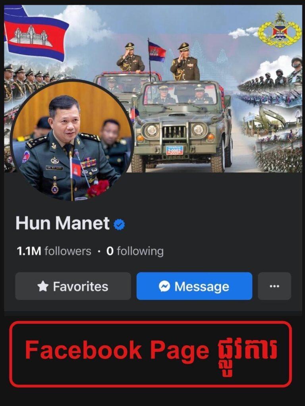Open the three-dots more options menu
The image size is (305, 406).
(x=274, y=286)
